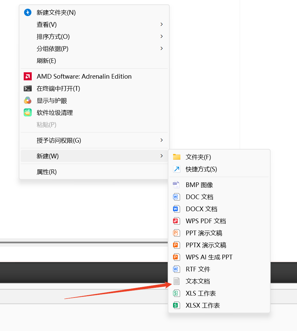This screenshot has width=297, height=331.
Task: Click the 授予访问权限(G) label
Action: [59, 140]
